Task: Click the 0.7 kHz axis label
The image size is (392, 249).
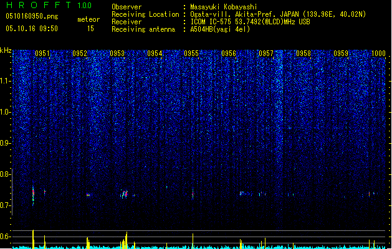Action: (x=5, y=205)
